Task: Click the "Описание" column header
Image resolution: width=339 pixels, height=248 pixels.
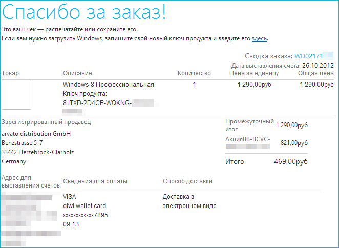Action: (77, 73)
